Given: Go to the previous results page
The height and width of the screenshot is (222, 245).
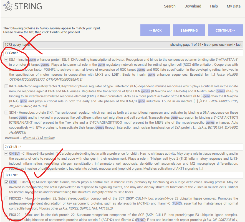Looking at the screenshot, I should 218,45.
